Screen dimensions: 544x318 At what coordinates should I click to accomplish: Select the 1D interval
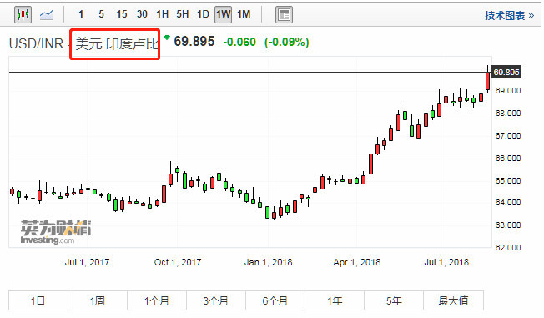(203, 14)
